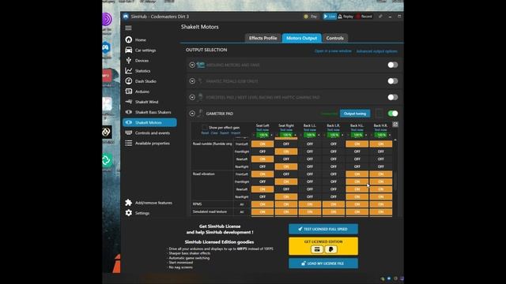Viewport: 506px width, 284px height.
Task: Click the Output tuning button
Action: point(355,114)
